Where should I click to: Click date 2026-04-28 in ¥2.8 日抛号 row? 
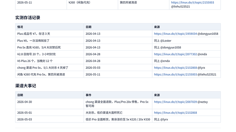[93, 54]
